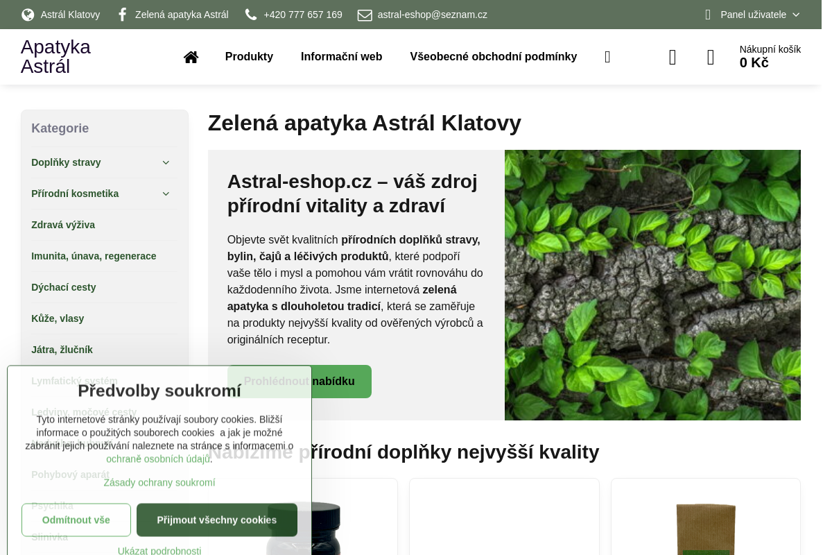Call the number +420 777 657 169
The height and width of the screenshot is (555, 832).
click(303, 15)
